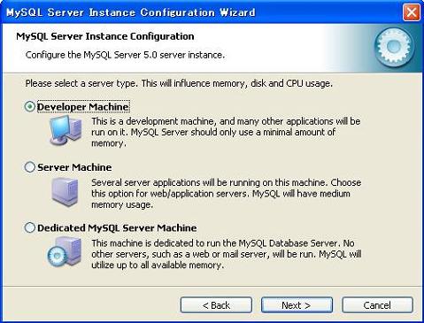The image size is (424, 323).
Task: Choose the Server Machine radio option
Action: click(x=29, y=167)
